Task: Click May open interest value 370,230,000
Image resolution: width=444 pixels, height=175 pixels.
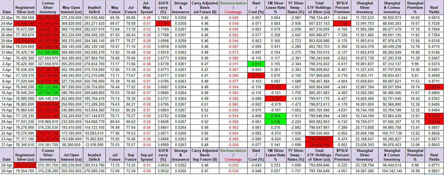Action: pyautogui.click(x=72, y=17)
